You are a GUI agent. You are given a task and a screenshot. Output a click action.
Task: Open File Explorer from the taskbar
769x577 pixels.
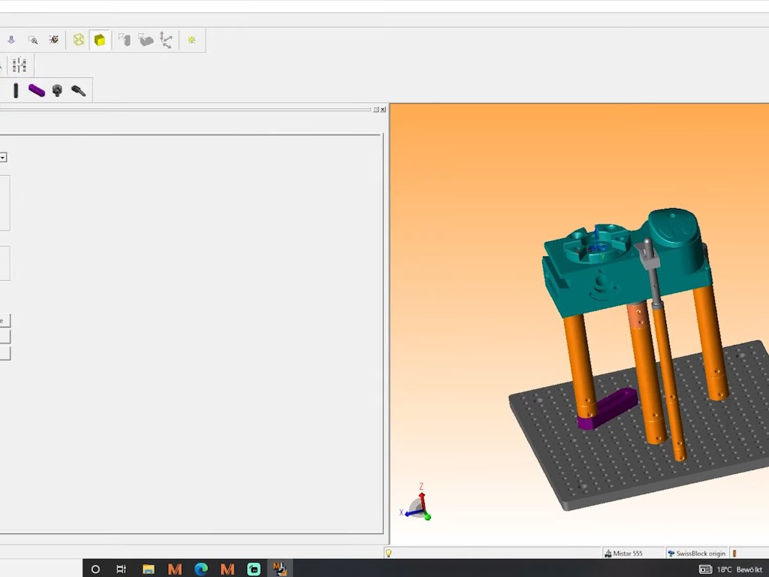point(148,569)
